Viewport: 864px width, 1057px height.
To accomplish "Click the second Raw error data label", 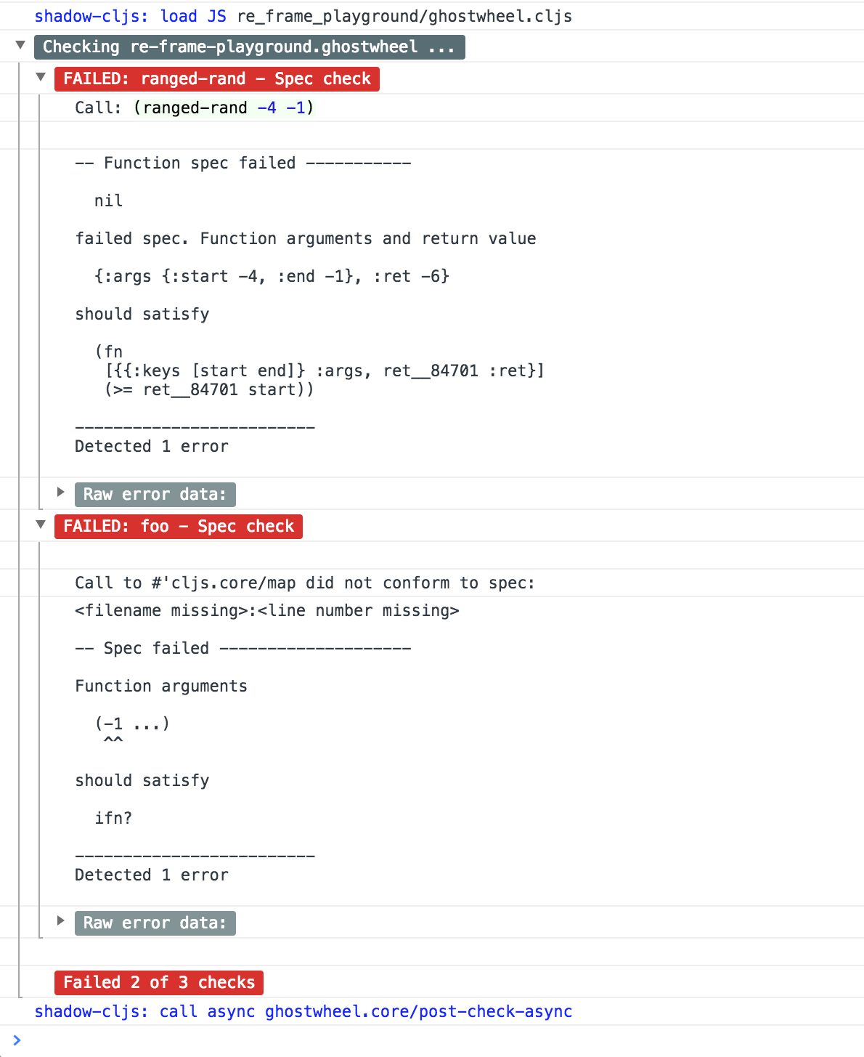I will coord(155,923).
